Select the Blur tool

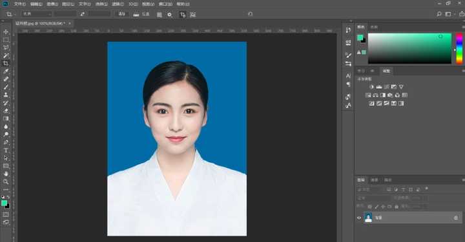coord(6,126)
